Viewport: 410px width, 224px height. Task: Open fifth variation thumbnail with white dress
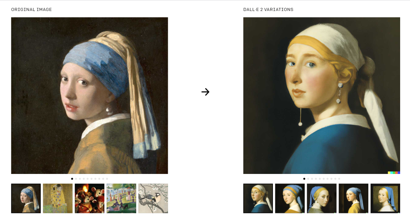click(x=385, y=198)
